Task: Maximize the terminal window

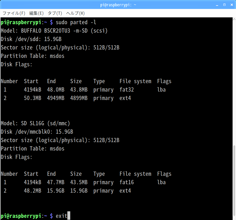Action: [x=224, y=5]
